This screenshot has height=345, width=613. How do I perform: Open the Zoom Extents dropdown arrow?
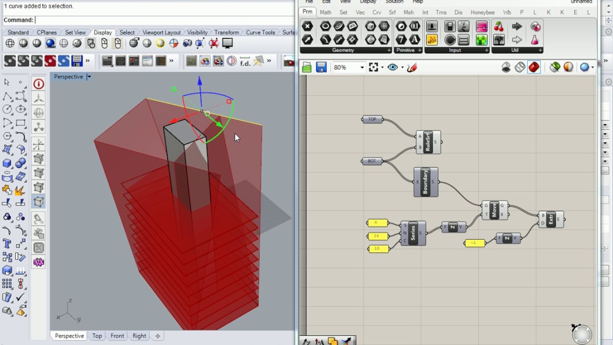tap(382, 68)
